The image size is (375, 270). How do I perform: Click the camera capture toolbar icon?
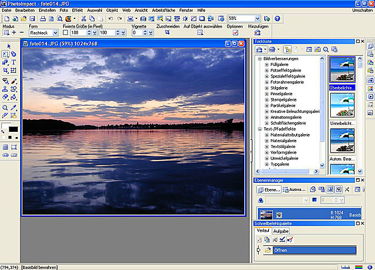[143, 19]
